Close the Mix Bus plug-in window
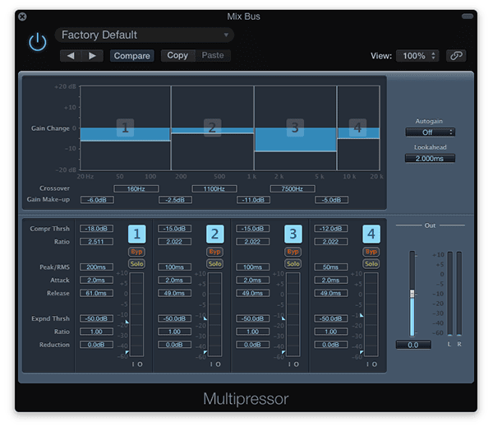493x427 pixels. click(x=22, y=16)
